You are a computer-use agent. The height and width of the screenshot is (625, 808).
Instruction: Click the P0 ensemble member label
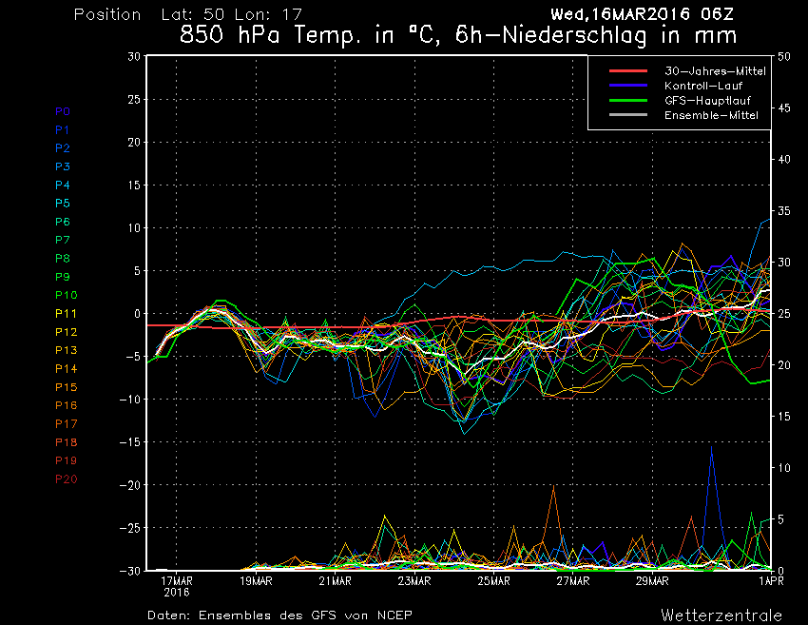63,111
